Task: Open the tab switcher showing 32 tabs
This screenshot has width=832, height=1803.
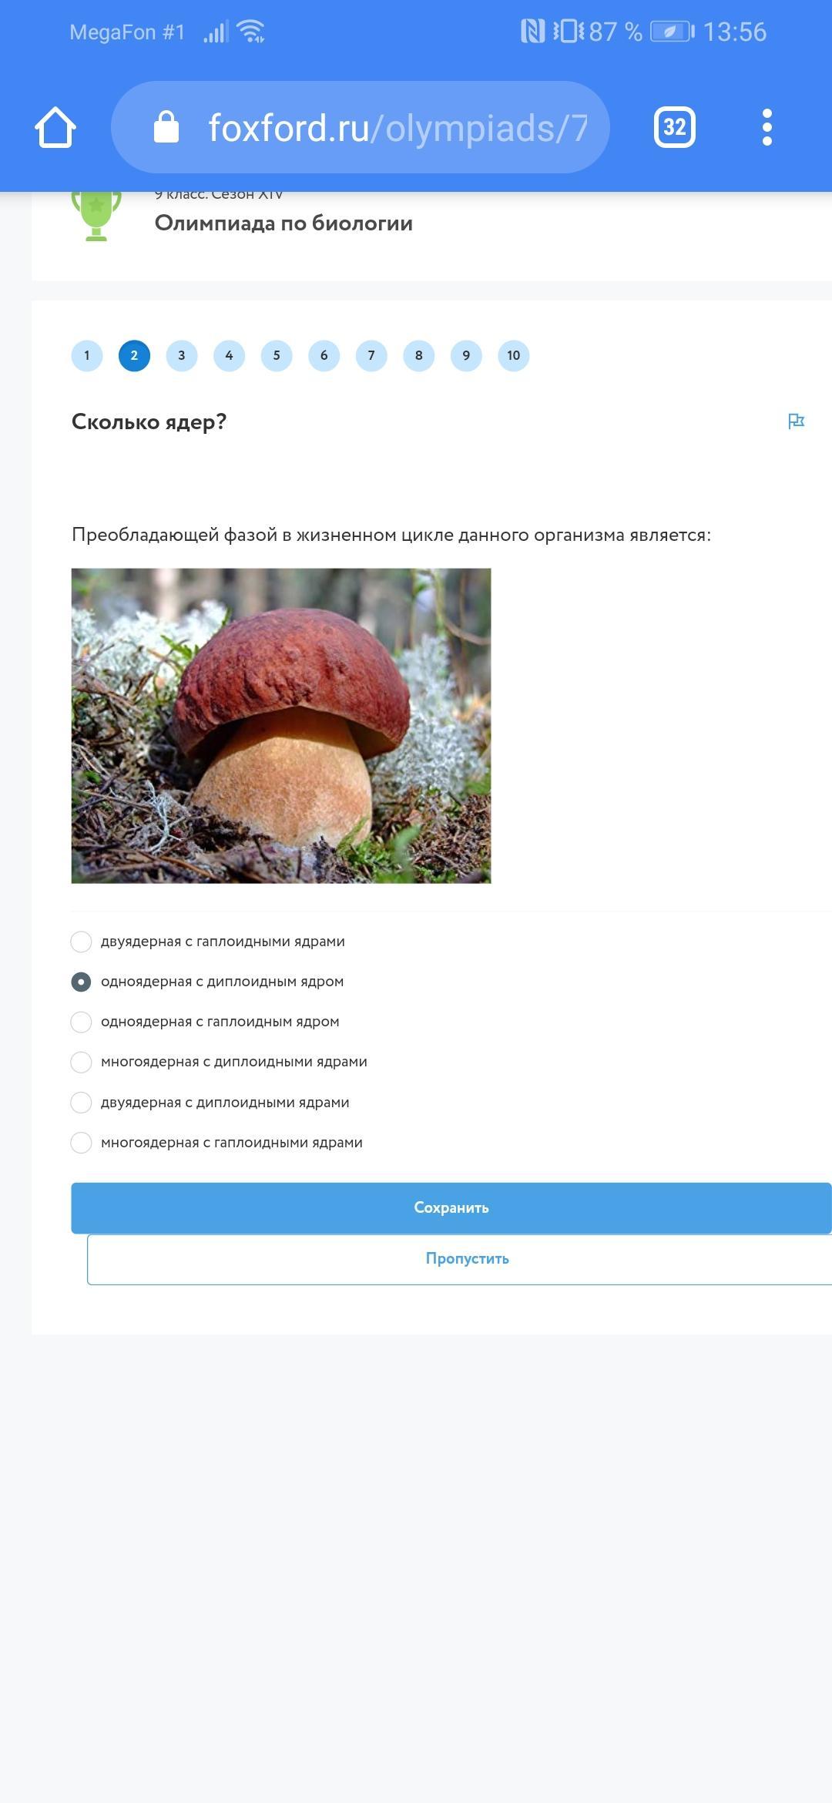Action: (x=675, y=127)
